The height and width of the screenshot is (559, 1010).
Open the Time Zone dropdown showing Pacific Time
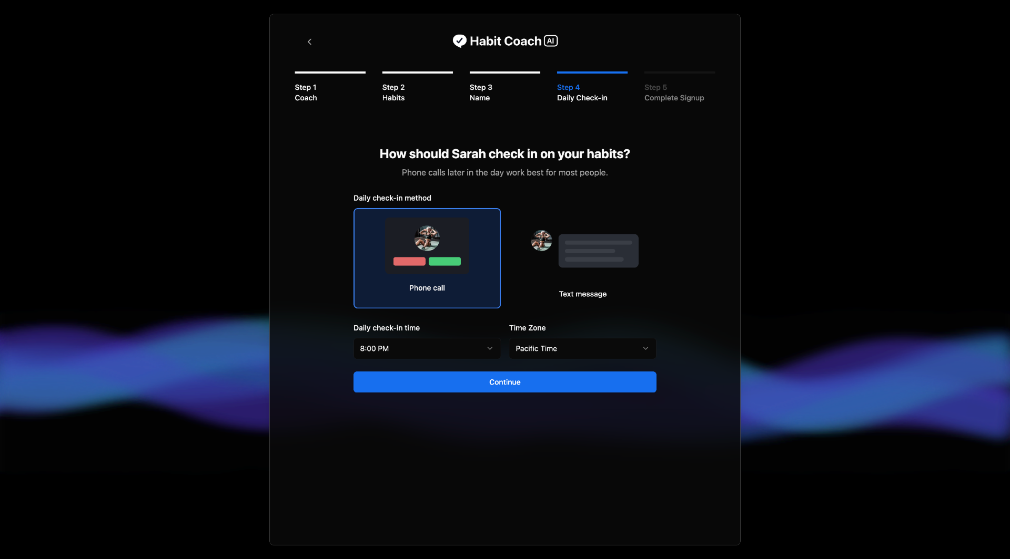583,348
